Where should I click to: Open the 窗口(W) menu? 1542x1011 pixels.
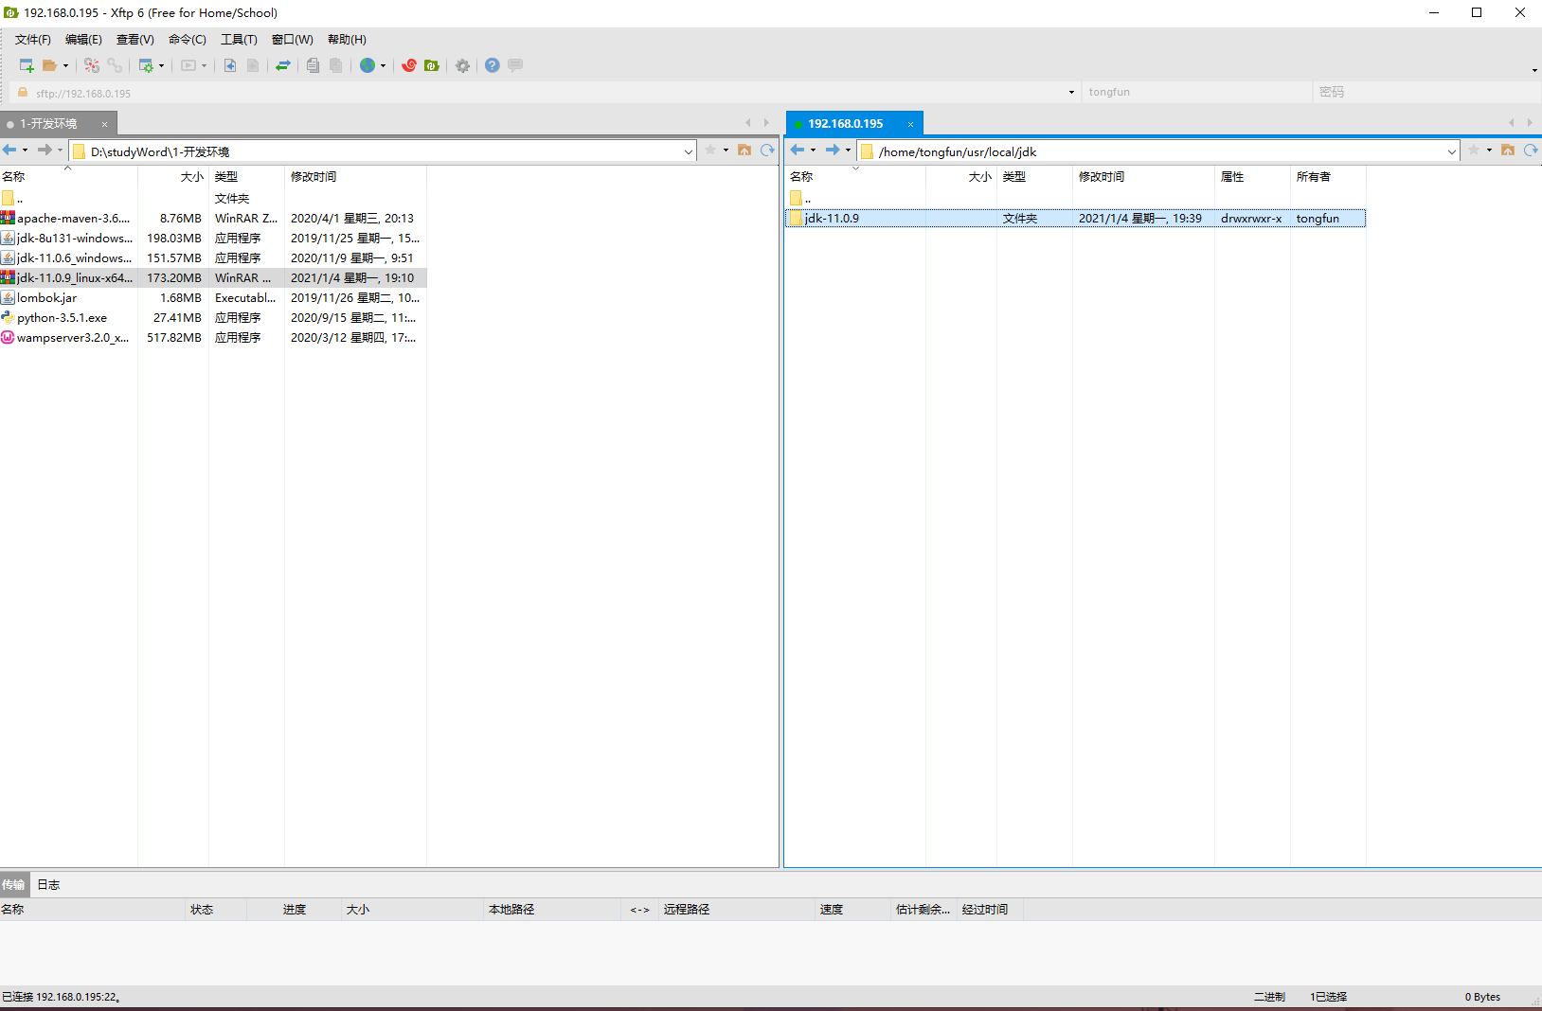pyautogui.click(x=293, y=40)
